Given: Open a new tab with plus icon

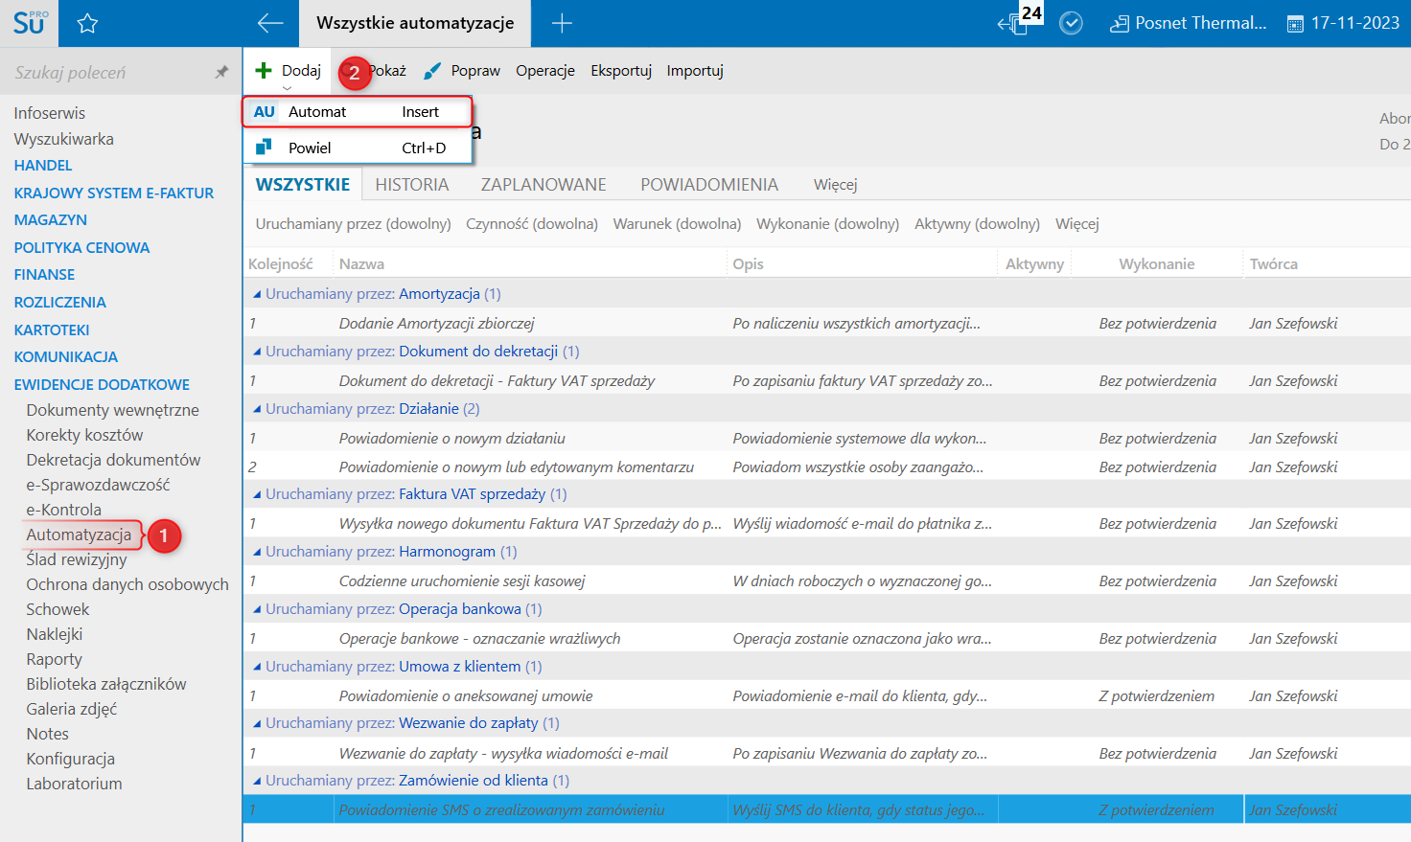Looking at the screenshot, I should point(562,23).
